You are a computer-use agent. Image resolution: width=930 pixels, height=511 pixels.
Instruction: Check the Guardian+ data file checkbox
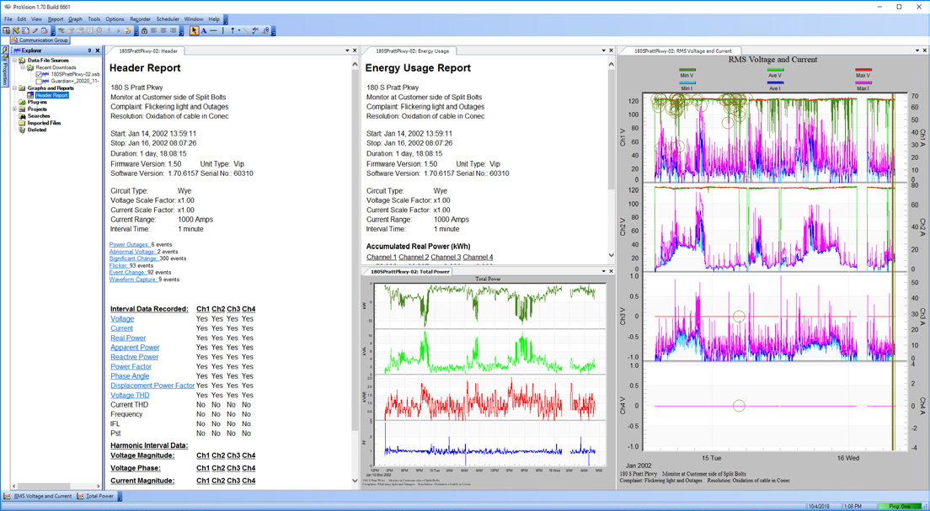coord(39,81)
